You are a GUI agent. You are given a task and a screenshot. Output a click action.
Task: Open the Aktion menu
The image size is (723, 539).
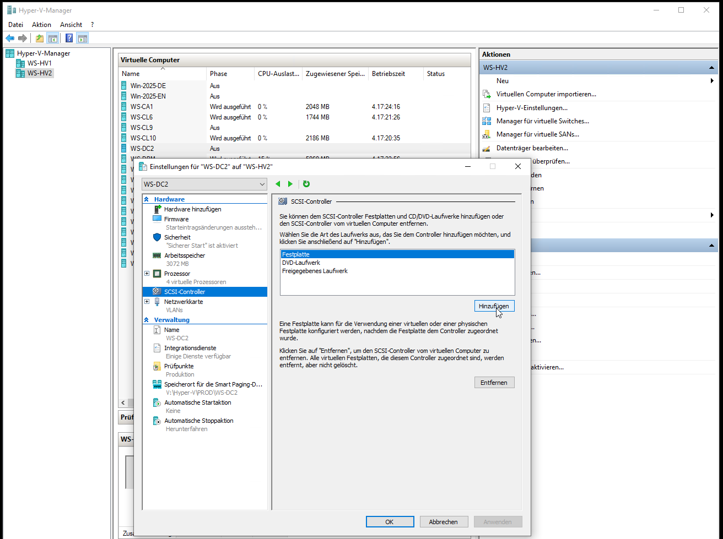point(41,25)
